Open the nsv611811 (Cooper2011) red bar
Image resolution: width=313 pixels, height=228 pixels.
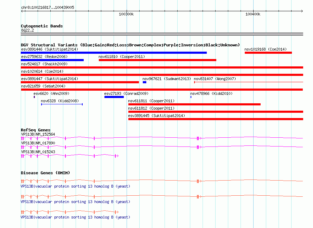(194, 104)
